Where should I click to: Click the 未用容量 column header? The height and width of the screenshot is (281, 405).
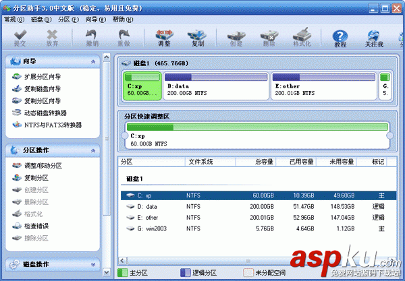point(337,162)
